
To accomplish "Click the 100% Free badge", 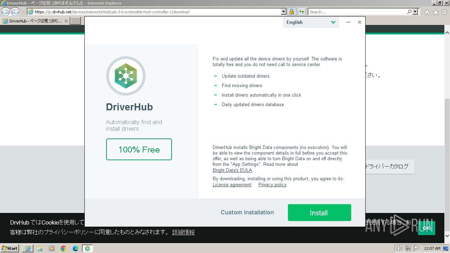I will pos(139,149).
